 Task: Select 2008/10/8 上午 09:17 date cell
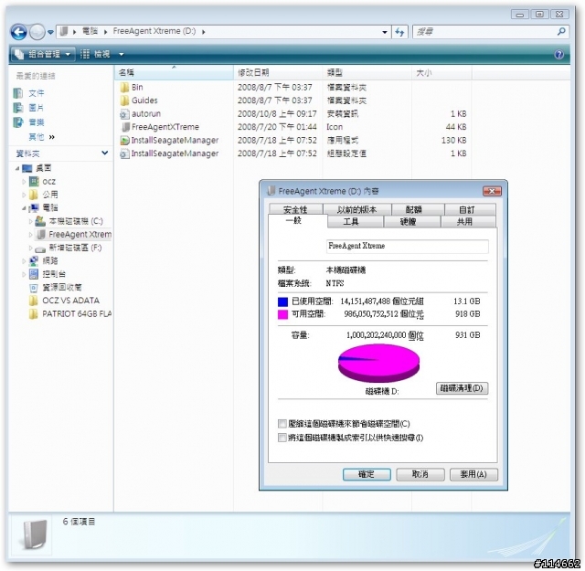pyautogui.click(x=277, y=114)
